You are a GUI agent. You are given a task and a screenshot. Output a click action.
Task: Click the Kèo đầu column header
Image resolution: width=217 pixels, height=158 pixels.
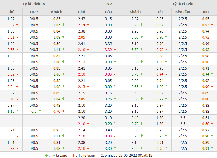click(183, 12)
